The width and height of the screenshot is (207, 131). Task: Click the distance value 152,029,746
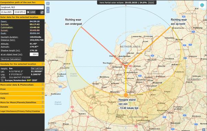(36, 40)
